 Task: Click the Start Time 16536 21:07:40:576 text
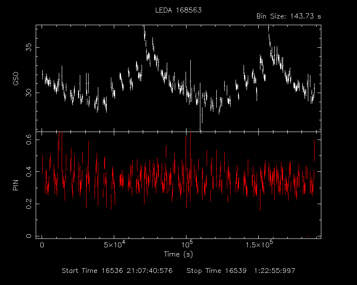pyautogui.click(x=117, y=271)
